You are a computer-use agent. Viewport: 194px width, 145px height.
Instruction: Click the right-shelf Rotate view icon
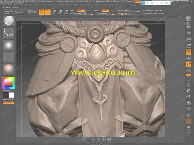188,103
